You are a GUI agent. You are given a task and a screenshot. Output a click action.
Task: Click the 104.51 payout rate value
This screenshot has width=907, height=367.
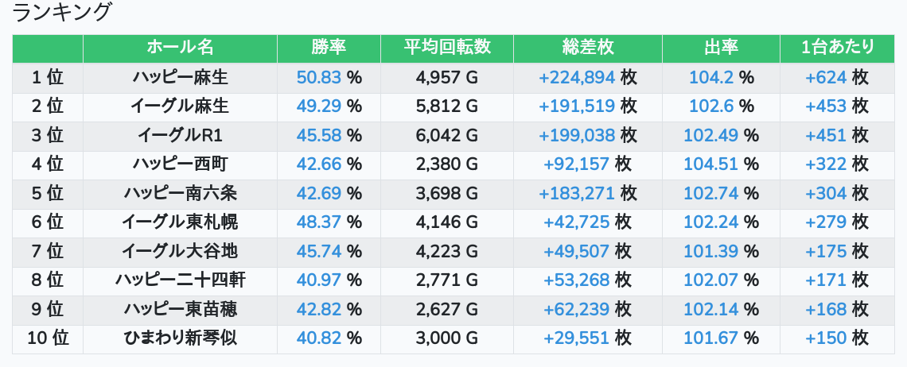(x=710, y=164)
